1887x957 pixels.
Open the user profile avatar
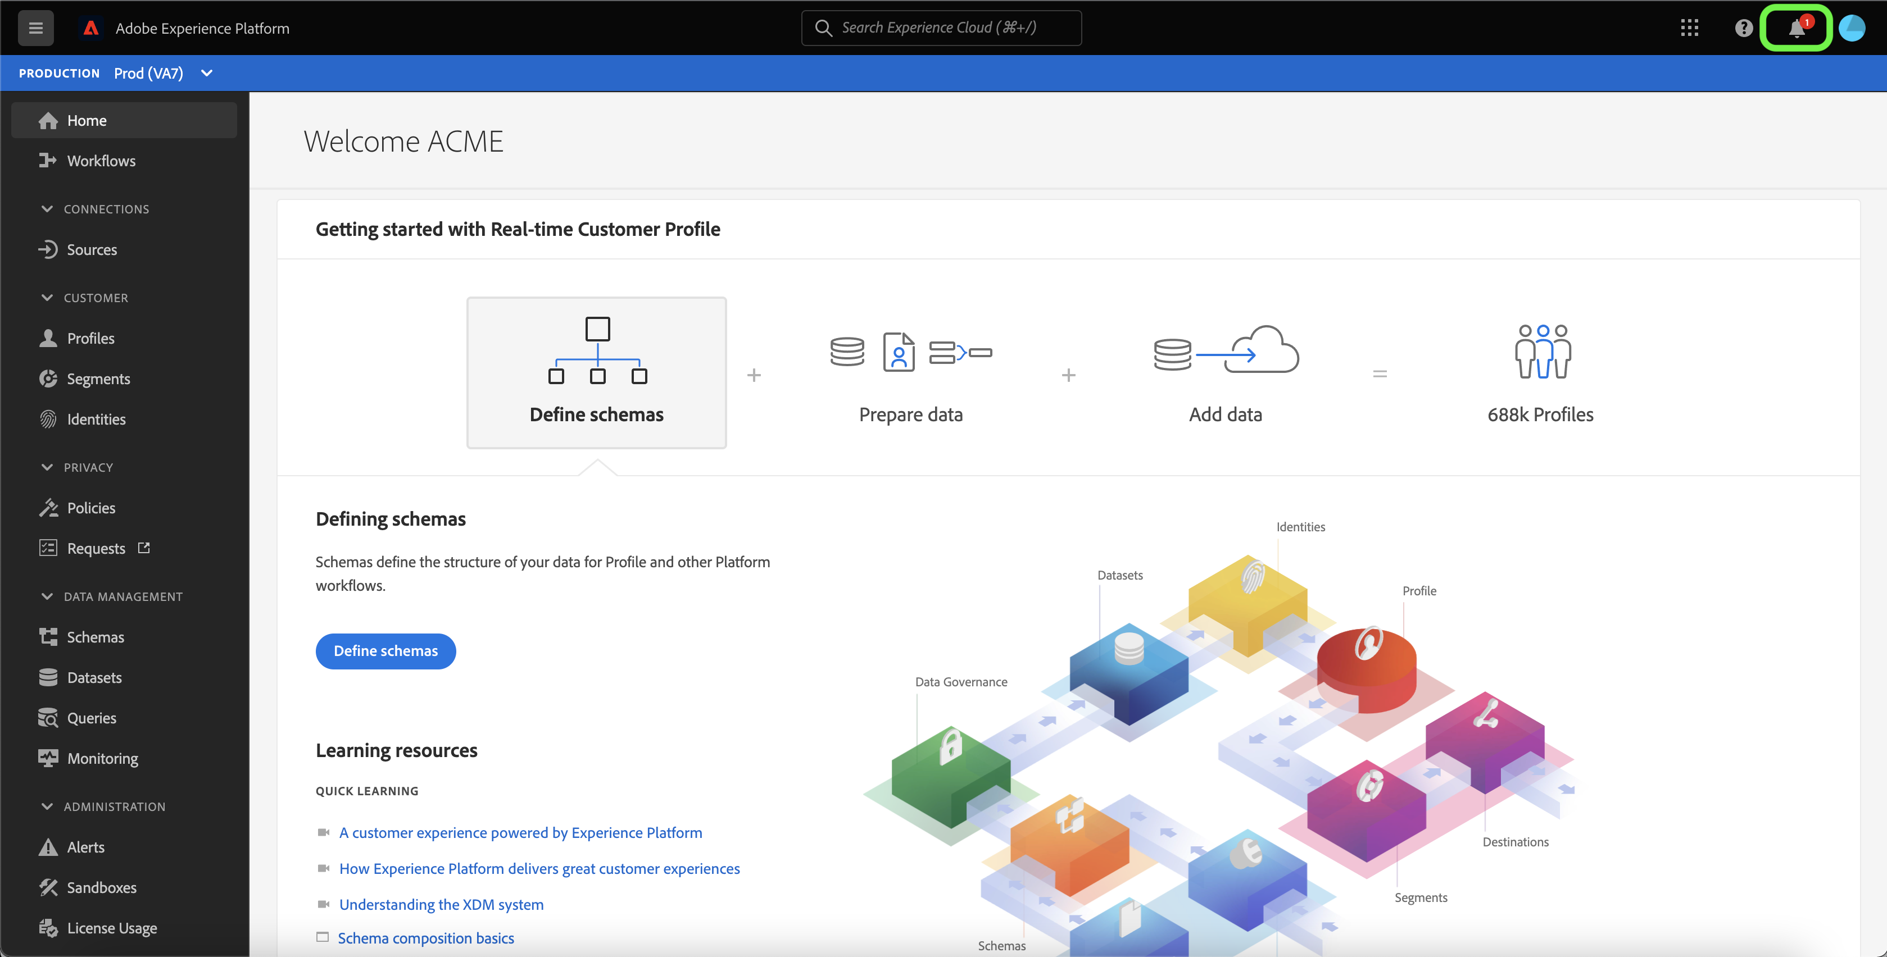coord(1852,28)
